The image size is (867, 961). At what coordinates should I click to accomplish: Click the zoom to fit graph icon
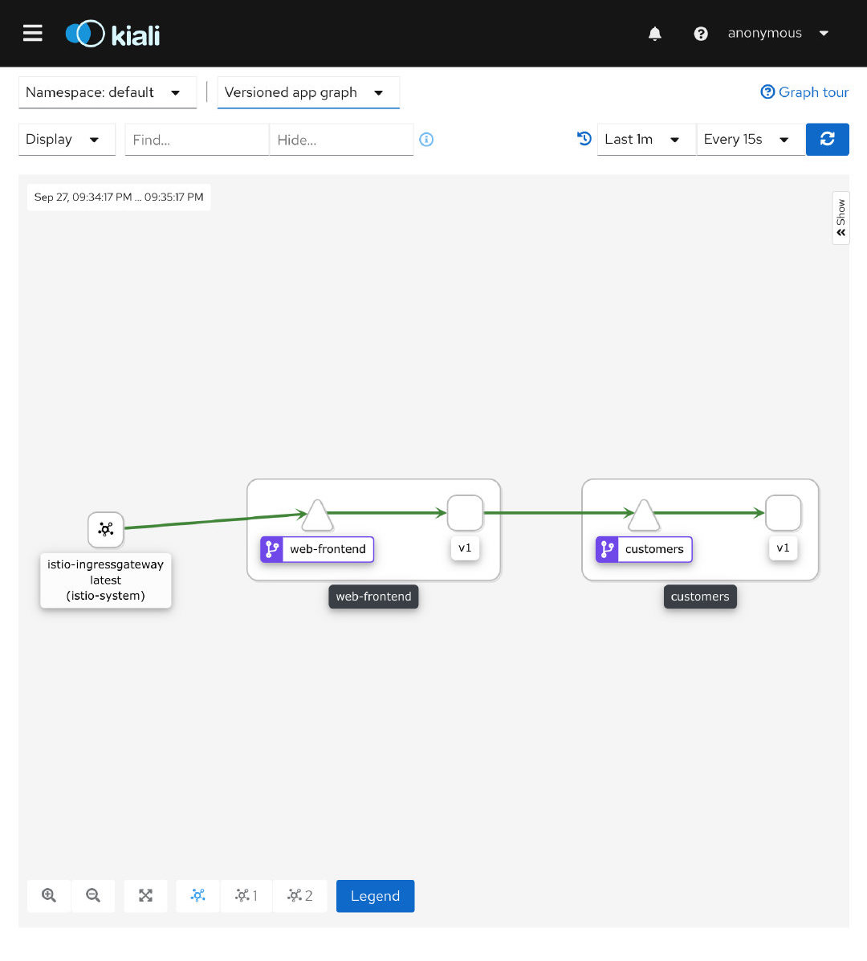(x=145, y=896)
